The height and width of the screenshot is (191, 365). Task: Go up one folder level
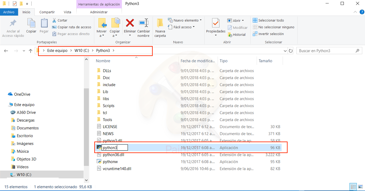pyautogui.click(x=31, y=51)
